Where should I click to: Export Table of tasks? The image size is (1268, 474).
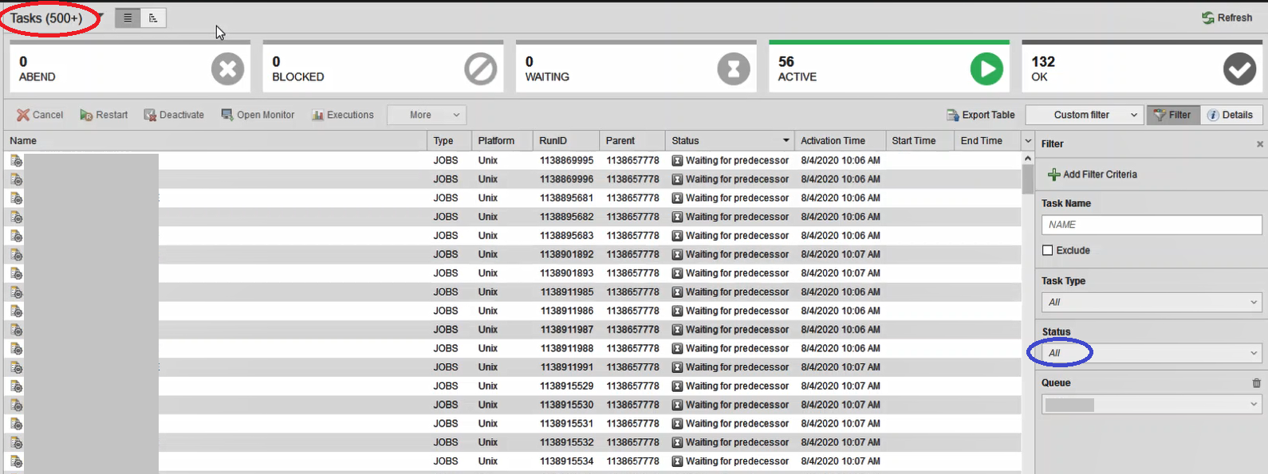click(x=980, y=115)
